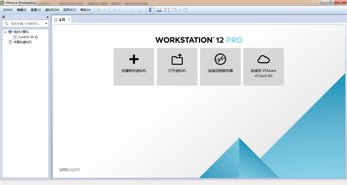This screenshot has height=185, width=347.
Task: Open the power options dropdown arrow
Action: click(104, 10)
